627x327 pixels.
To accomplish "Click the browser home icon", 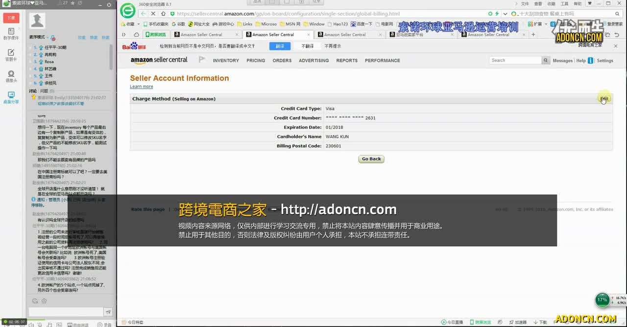I will tap(164, 14).
